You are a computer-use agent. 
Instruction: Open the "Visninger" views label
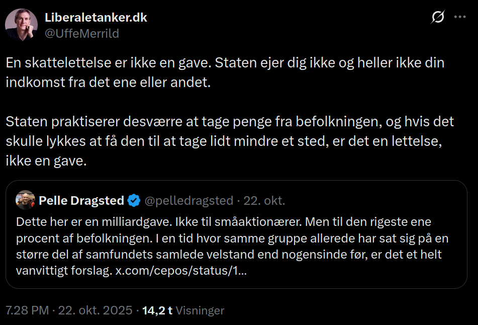(x=200, y=310)
